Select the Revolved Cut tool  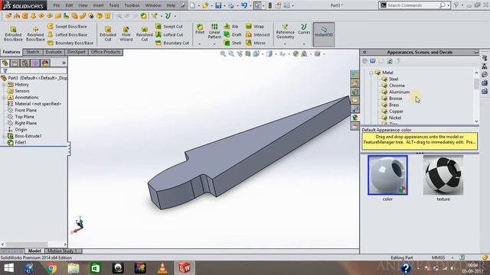[x=145, y=34]
